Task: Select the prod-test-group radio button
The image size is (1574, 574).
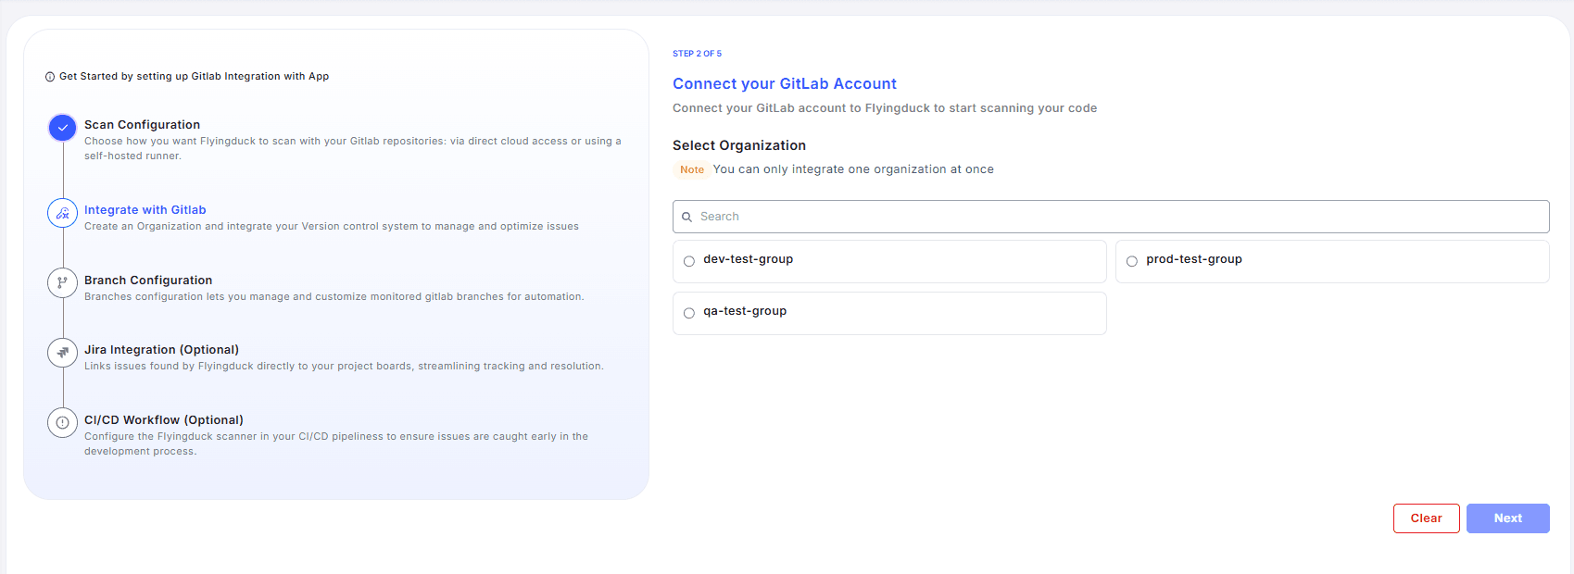Action: point(1132,261)
